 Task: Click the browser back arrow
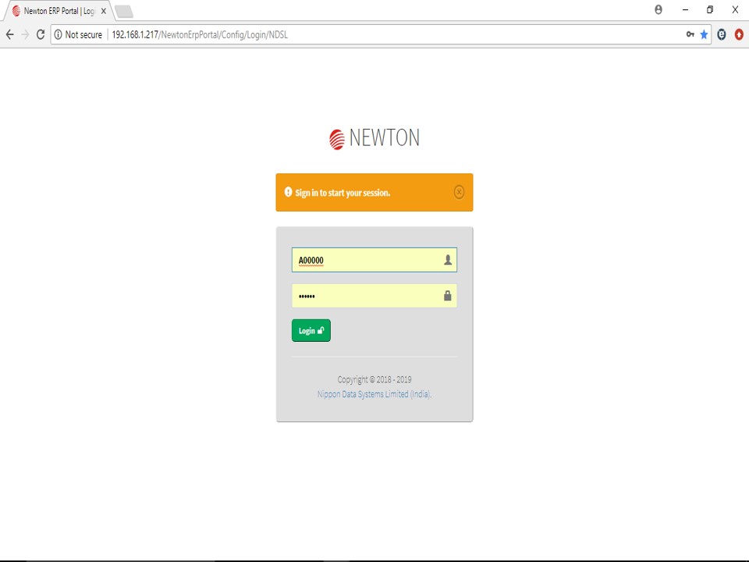[x=10, y=34]
